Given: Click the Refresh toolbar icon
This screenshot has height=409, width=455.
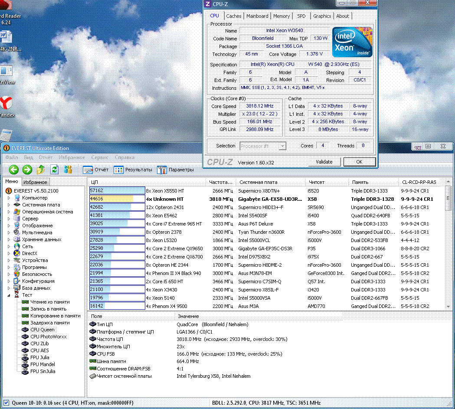Looking at the screenshot, I should (55, 170).
